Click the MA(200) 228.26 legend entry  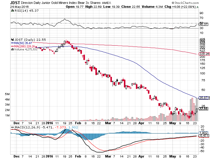(x=23, y=46)
